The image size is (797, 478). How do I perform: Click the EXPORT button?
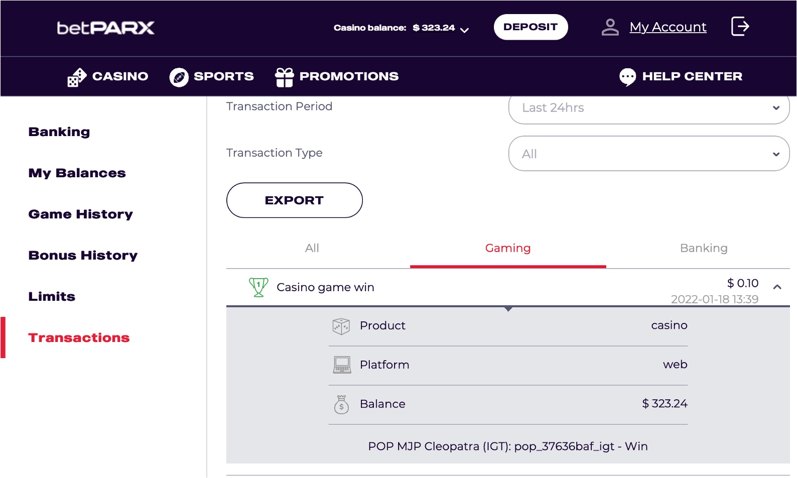295,200
